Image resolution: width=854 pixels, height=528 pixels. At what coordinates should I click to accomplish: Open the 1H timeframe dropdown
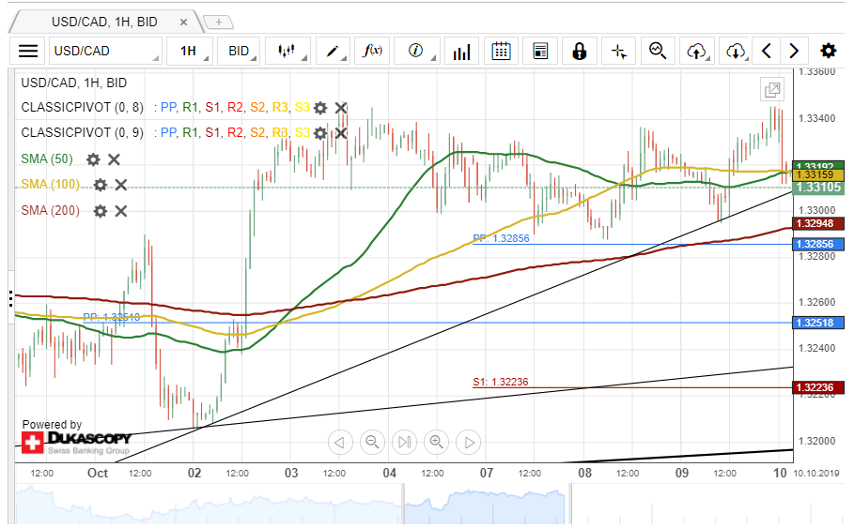coord(191,51)
